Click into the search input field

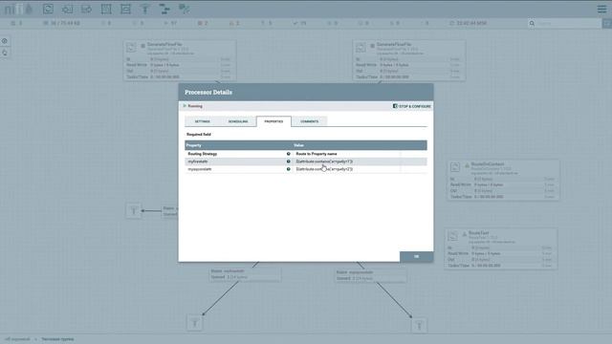568,23
